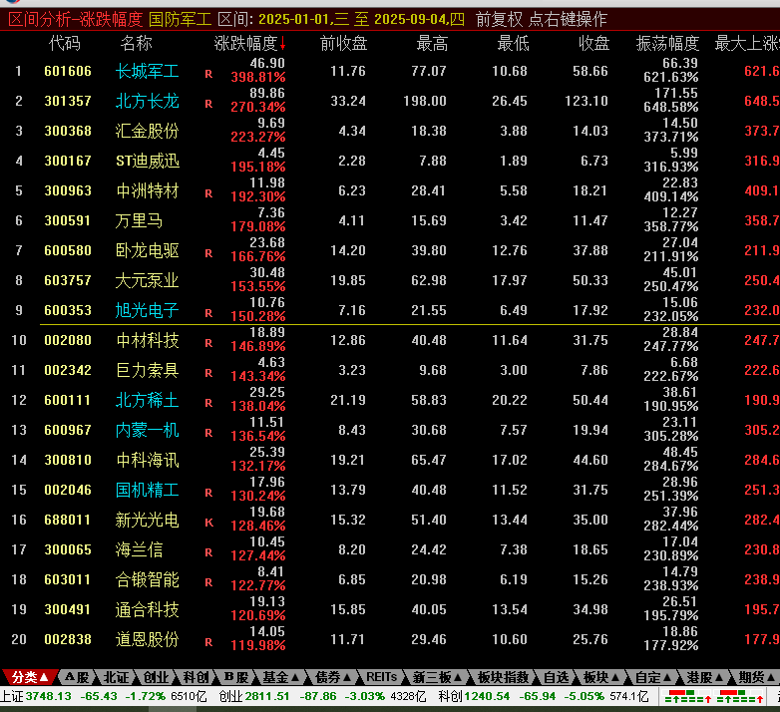Sort by the 前收盘 column header
The height and width of the screenshot is (712, 780).
point(344,43)
